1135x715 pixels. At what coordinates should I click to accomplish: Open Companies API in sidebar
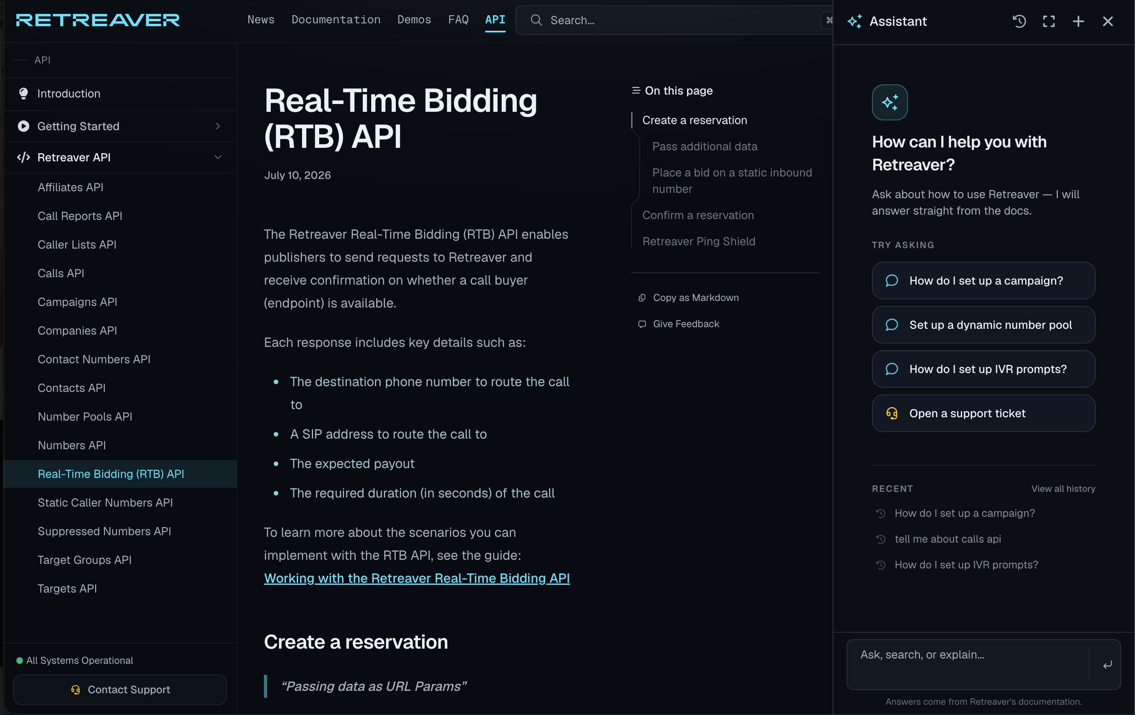coord(77,330)
